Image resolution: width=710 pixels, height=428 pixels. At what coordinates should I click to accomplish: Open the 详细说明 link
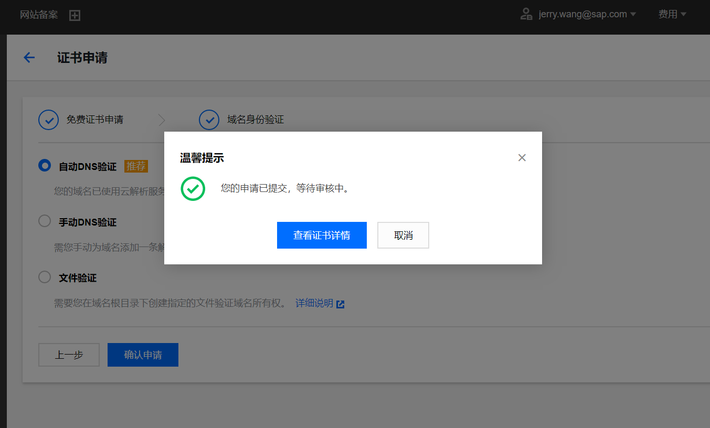314,303
